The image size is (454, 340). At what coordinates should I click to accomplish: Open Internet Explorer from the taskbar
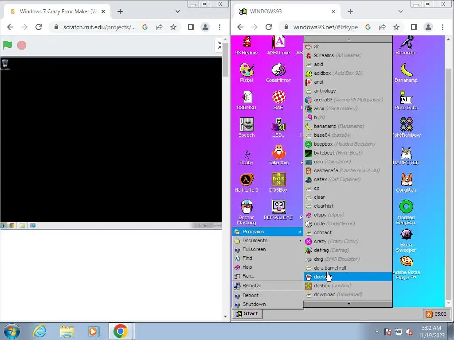[x=39, y=331]
